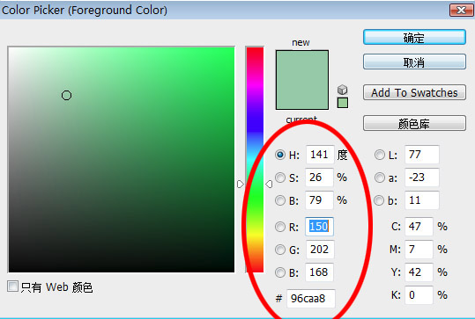
Task: Click the K field showing 0
Action: 419,295
